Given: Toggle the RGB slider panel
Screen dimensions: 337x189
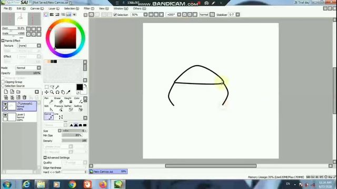Looking at the screenshot, I should click(52, 15).
